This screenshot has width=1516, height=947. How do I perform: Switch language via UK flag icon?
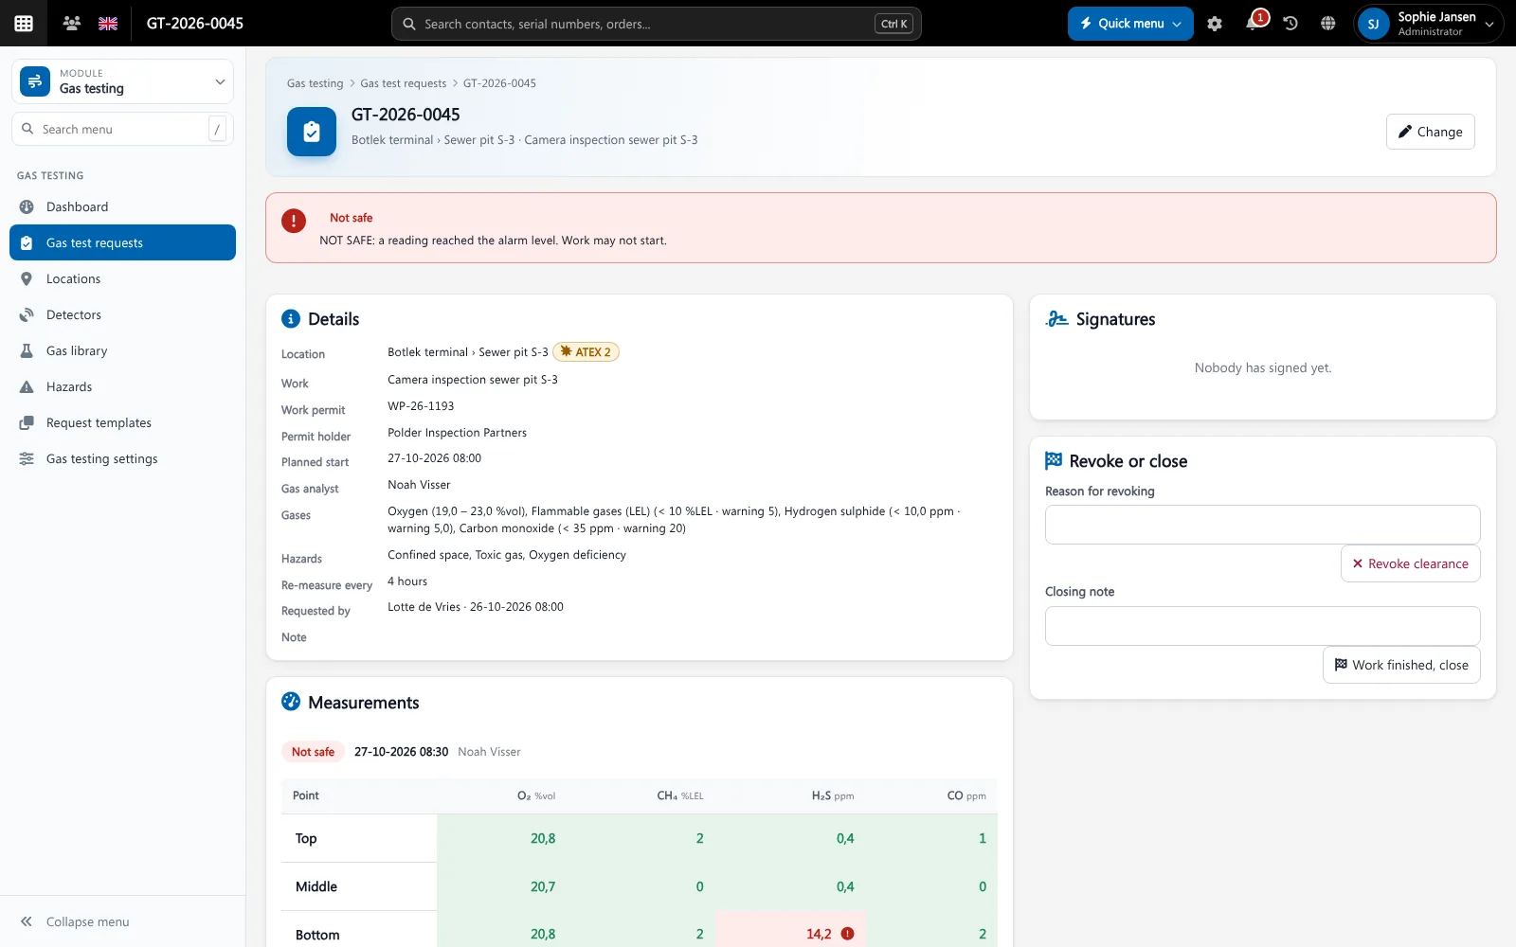[x=108, y=24]
